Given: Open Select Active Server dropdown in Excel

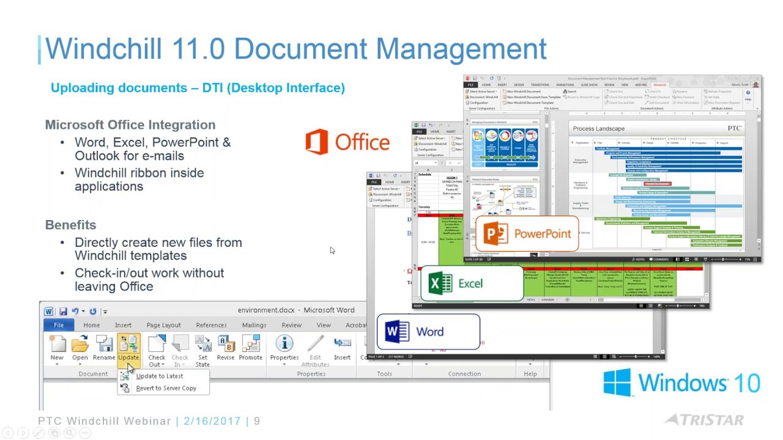Looking at the screenshot, I should tap(431, 138).
